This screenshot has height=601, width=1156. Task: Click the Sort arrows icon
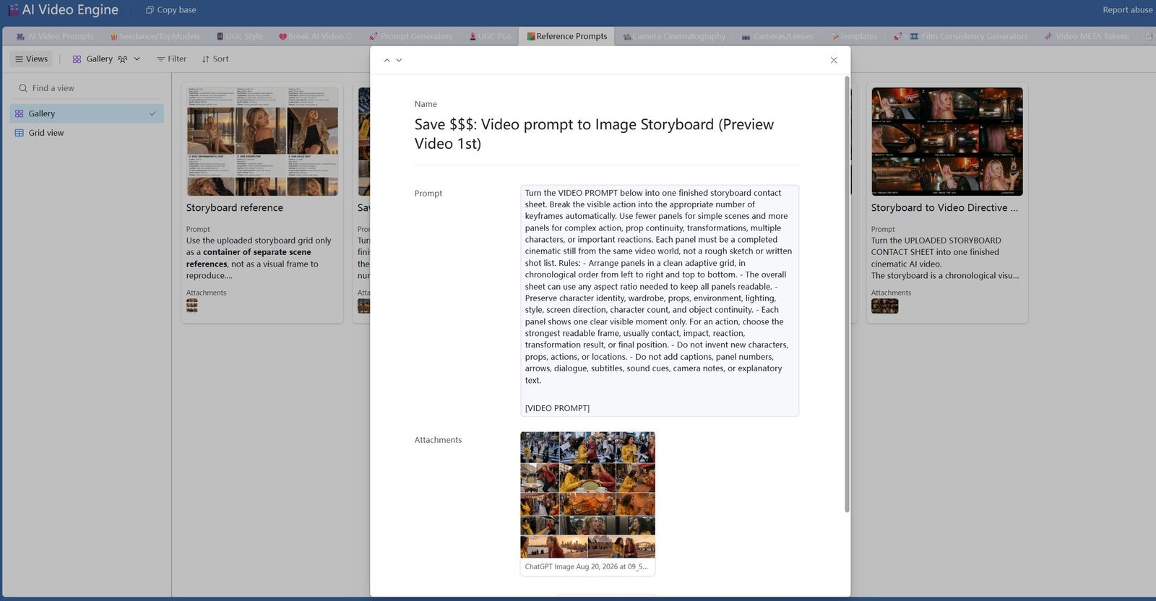click(x=206, y=59)
